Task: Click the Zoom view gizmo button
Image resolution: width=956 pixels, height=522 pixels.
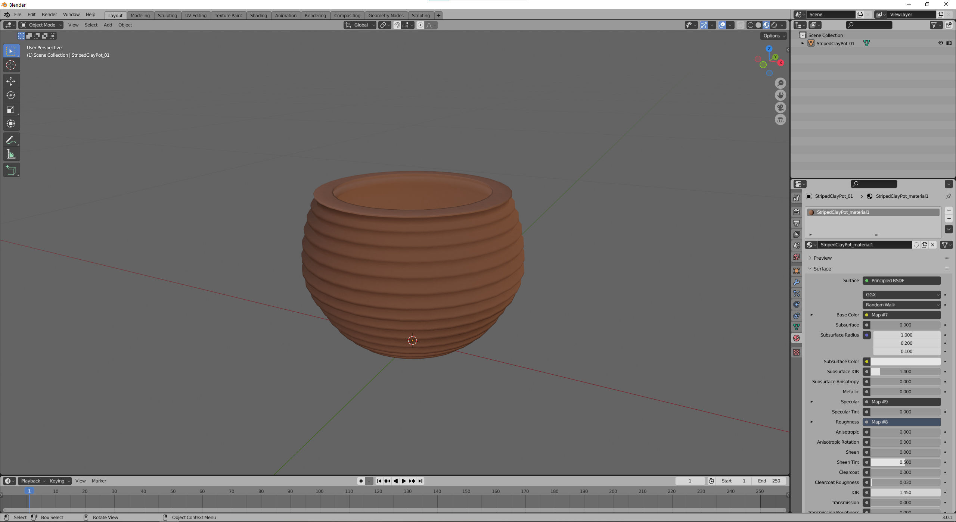Action: pos(780,83)
